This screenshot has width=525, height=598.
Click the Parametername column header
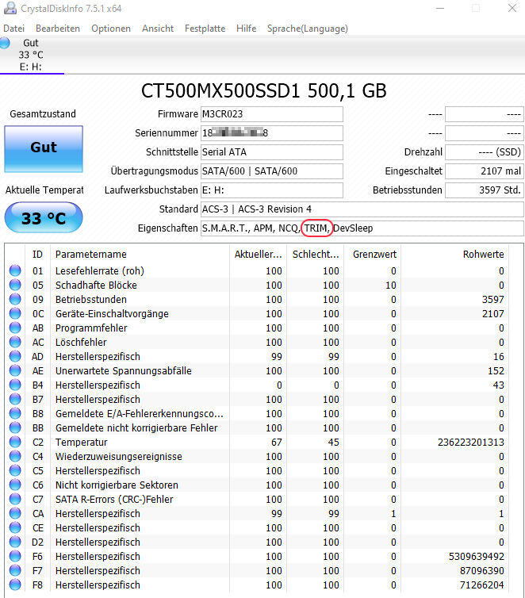pos(140,255)
